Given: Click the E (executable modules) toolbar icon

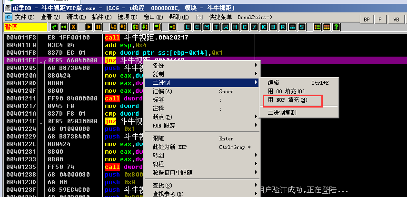Looking at the screenshot, I should 197,27.
